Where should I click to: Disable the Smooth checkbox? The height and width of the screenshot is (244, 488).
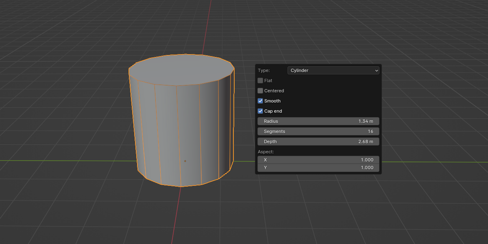[x=260, y=101]
